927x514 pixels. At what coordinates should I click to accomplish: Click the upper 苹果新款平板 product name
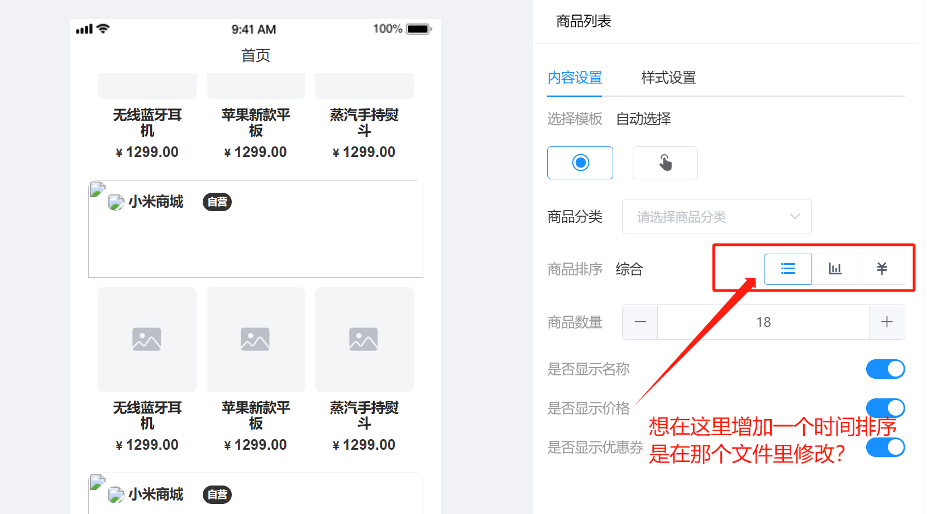(256, 123)
